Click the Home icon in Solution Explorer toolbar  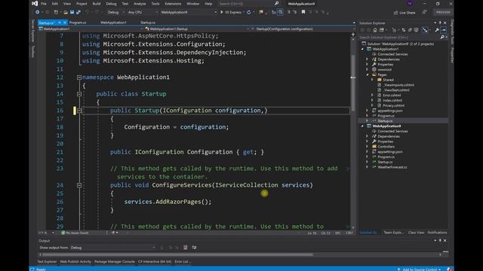click(x=375, y=30)
